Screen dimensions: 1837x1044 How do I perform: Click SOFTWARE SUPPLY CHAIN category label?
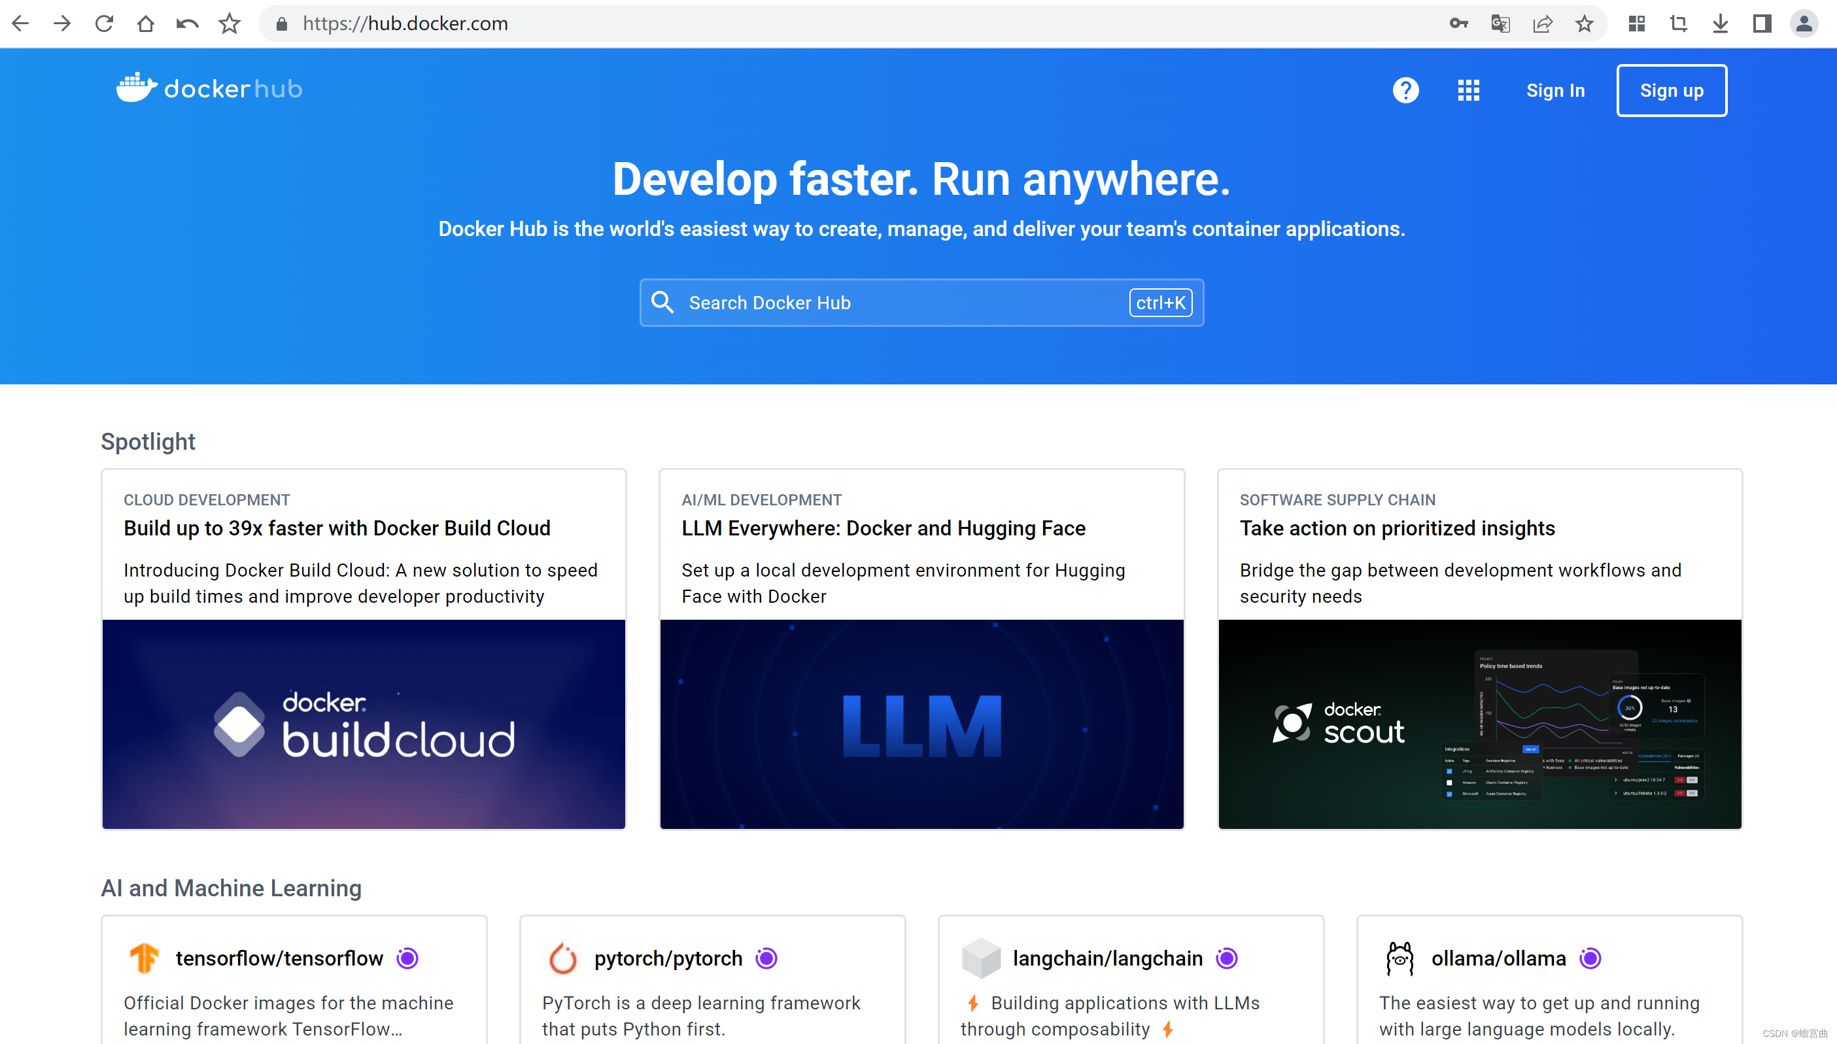[1338, 499]
